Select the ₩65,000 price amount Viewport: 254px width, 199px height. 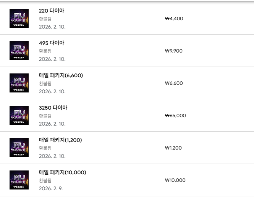click(175, 116)
